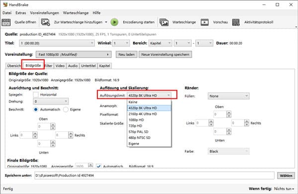Click the HandBrake app logo icon
The image size is (298, 194).
tap(5, 4)
